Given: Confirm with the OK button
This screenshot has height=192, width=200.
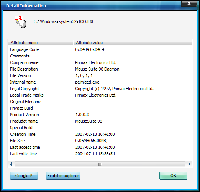Looking at the screenshot, I should coord(173,176).
